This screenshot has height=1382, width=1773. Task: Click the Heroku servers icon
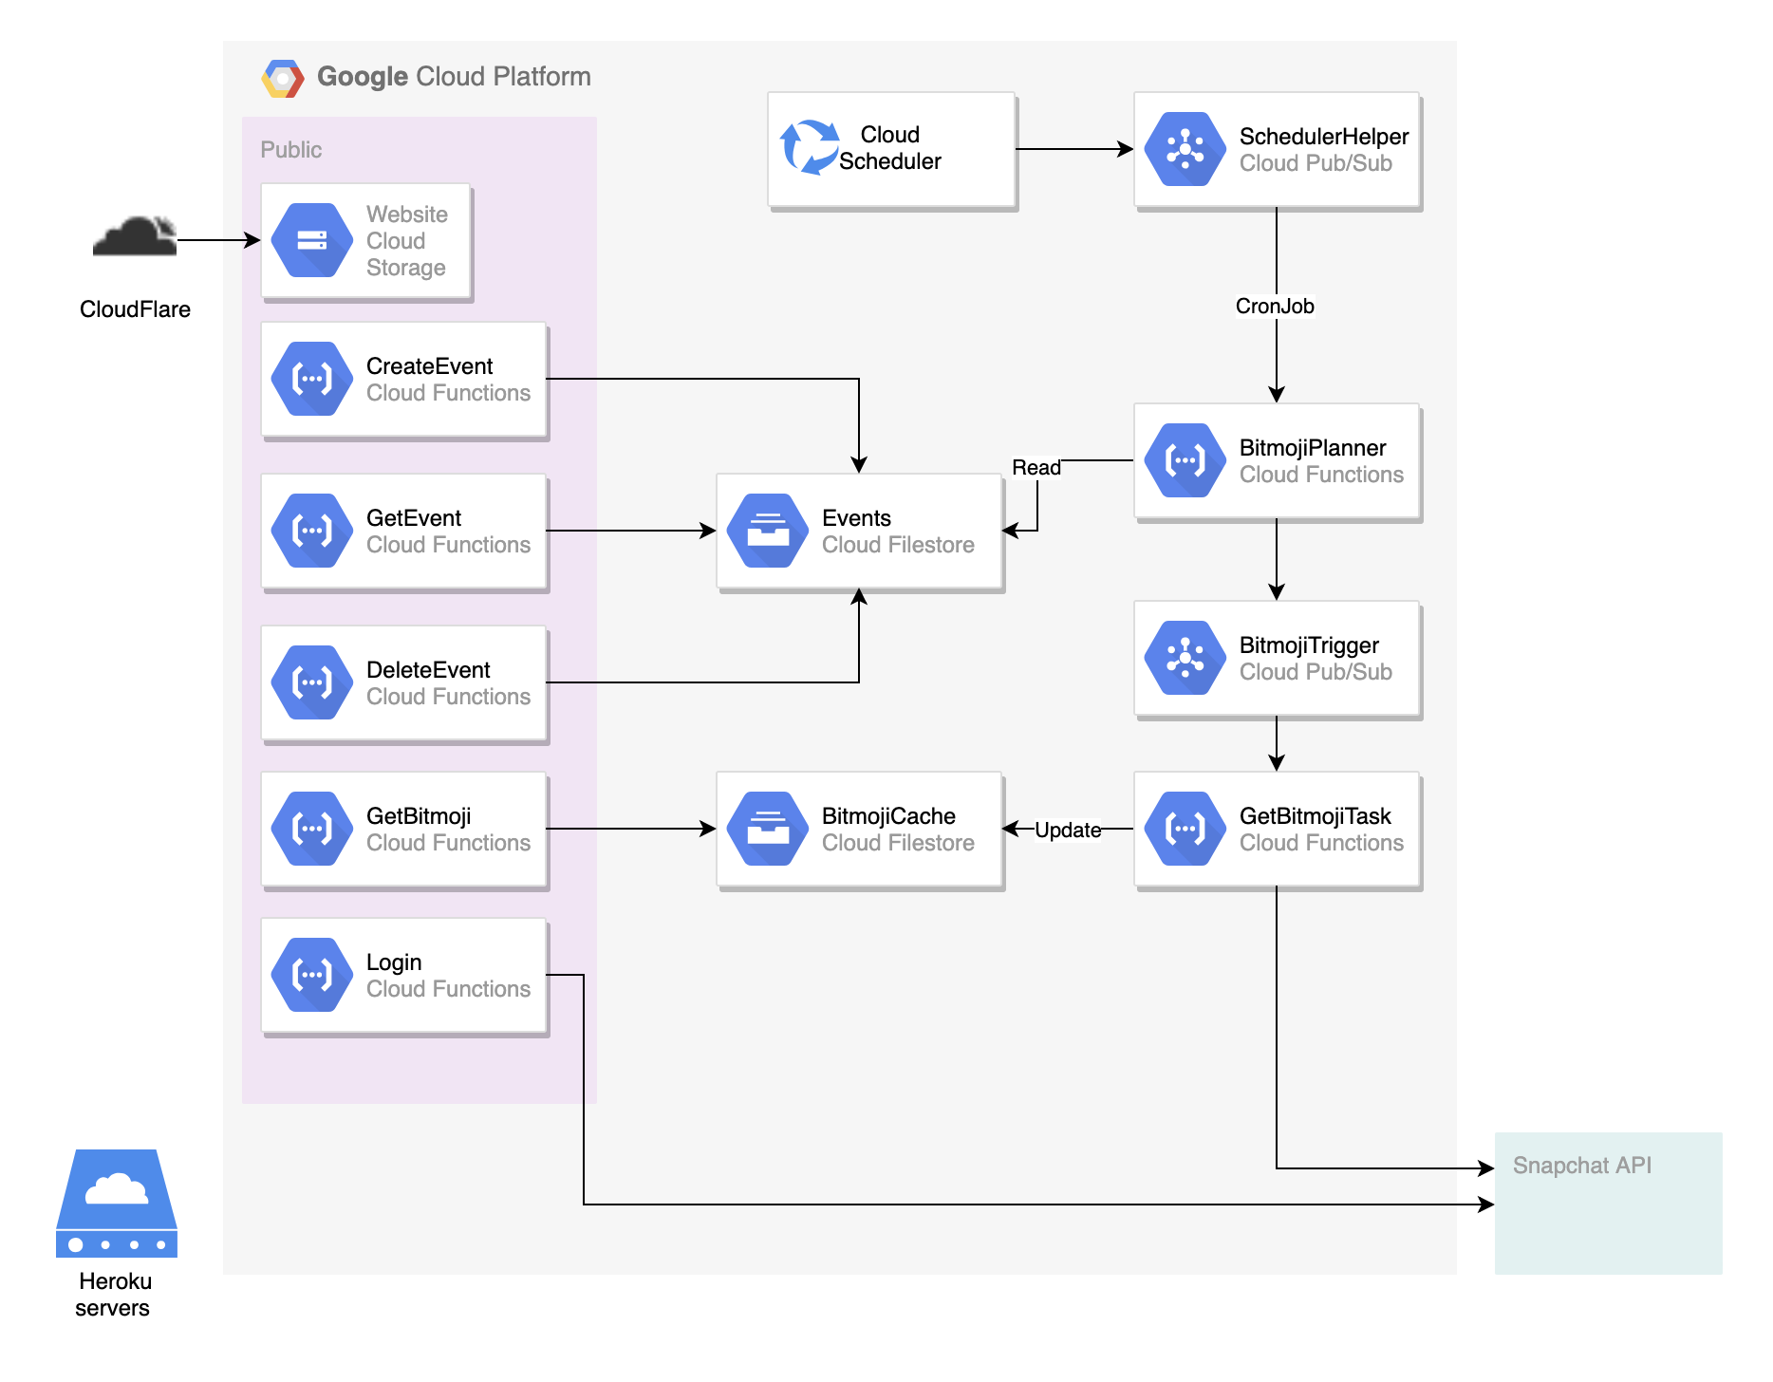click(117, 1203)
